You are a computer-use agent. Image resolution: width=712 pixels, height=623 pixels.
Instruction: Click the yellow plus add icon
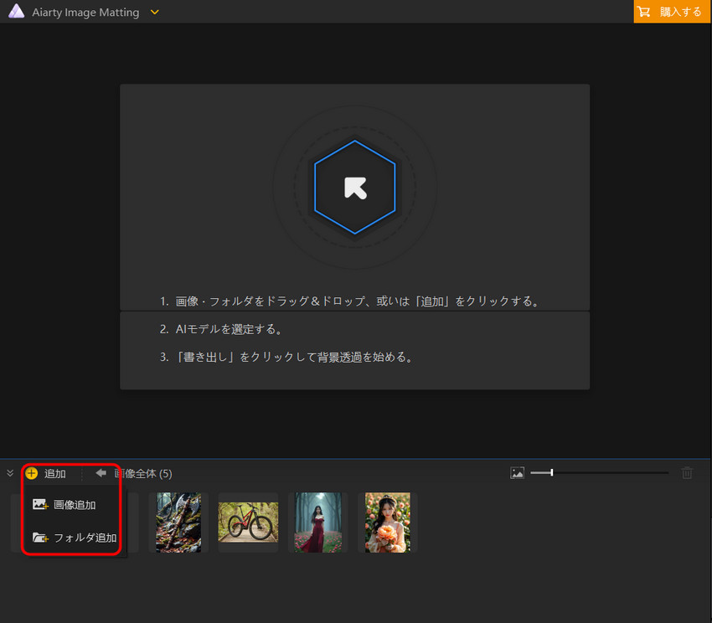[31, 473]
